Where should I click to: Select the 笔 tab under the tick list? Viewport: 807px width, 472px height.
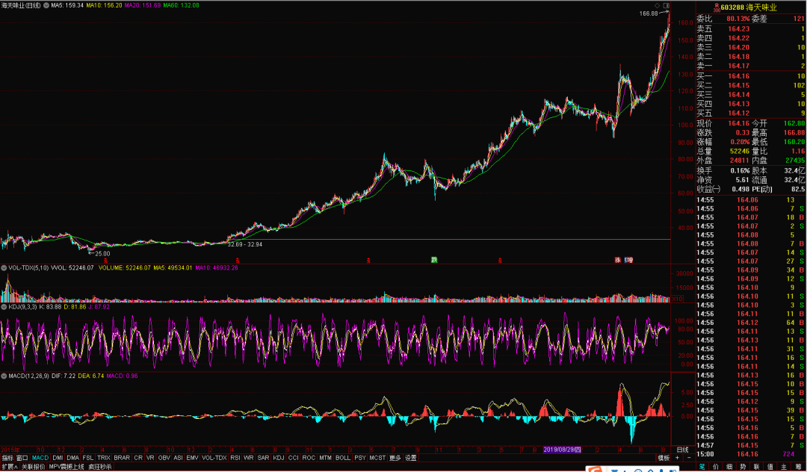(702, 467)
